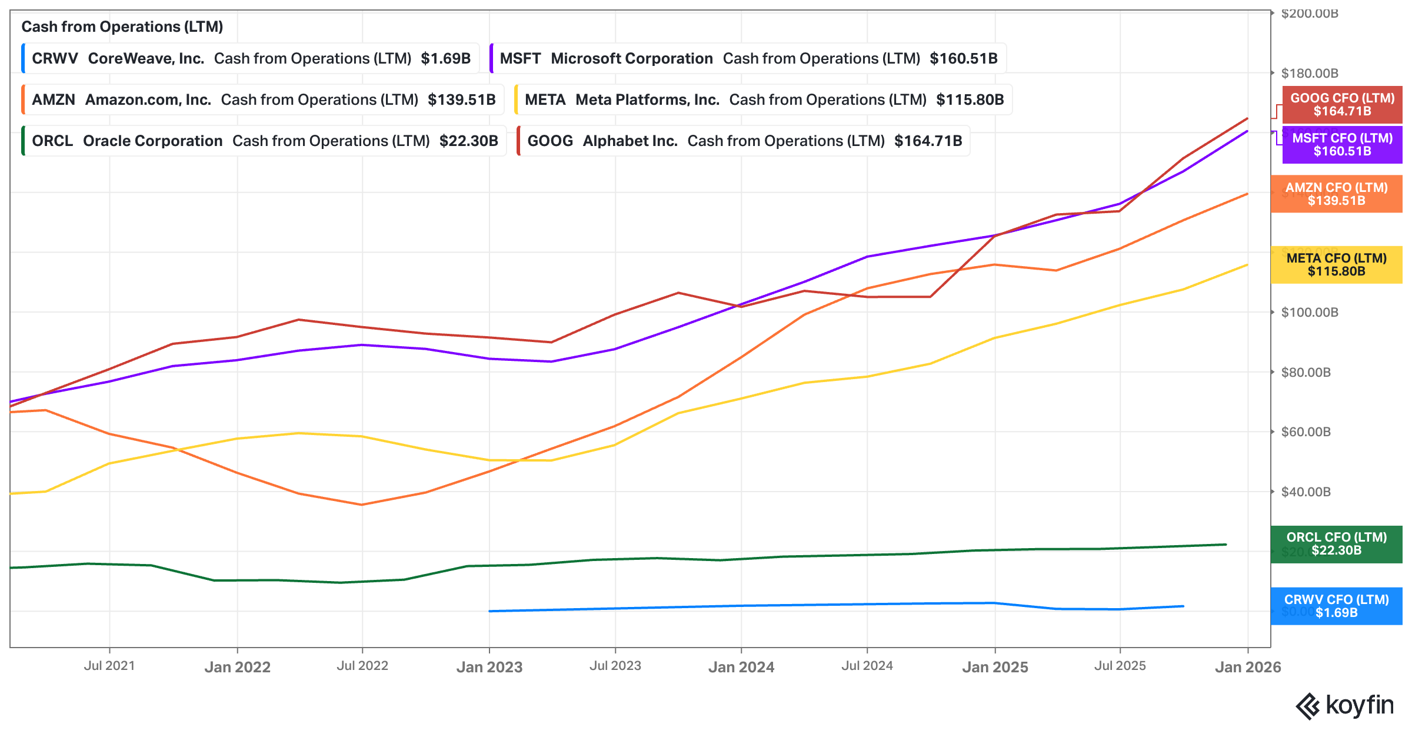The image size is (1412, 730).
Task: Click the red GOOG CFO price label
Action: (1342, 105)
